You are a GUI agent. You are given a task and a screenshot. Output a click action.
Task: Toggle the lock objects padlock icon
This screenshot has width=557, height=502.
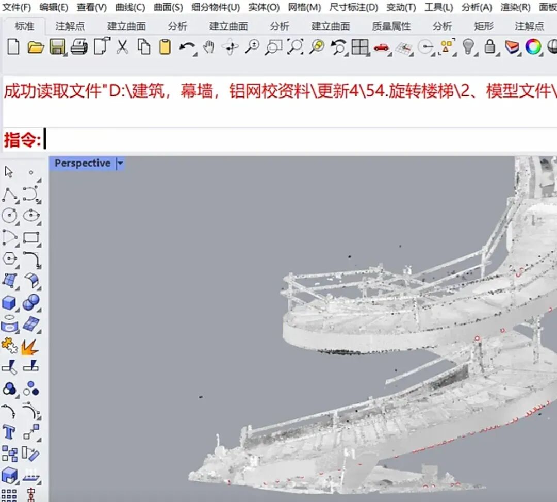point(490,47)
